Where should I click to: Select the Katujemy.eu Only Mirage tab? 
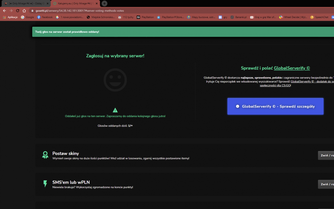click(x=73, y=3)
